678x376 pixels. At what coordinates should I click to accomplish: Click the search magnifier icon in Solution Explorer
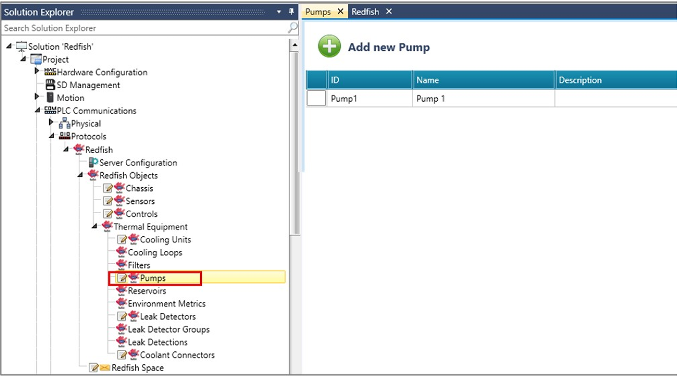tap(293, 28)
